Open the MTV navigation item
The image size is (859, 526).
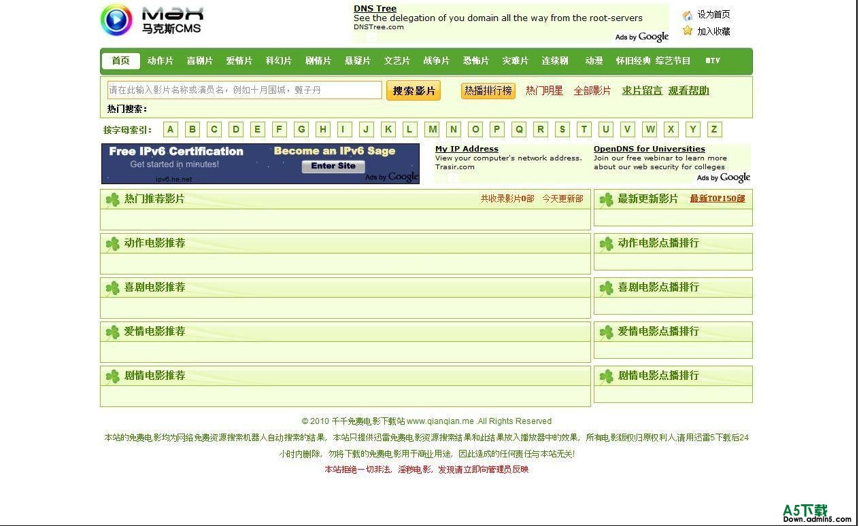[x=713, y=61]
